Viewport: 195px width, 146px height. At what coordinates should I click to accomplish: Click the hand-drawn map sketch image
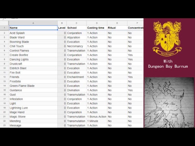tap(169, 103)
